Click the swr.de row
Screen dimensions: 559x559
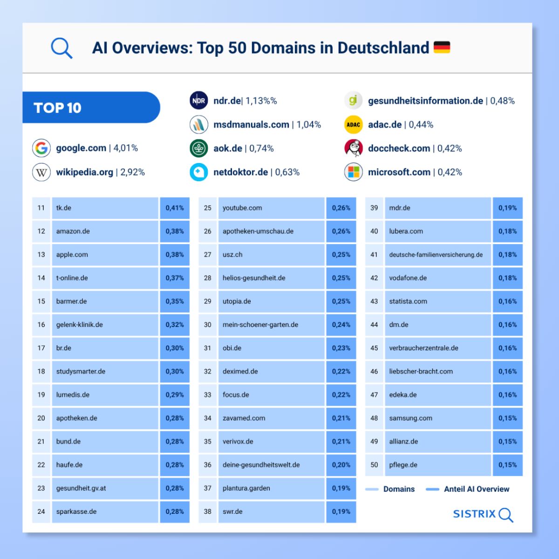[x=277, y=511]
